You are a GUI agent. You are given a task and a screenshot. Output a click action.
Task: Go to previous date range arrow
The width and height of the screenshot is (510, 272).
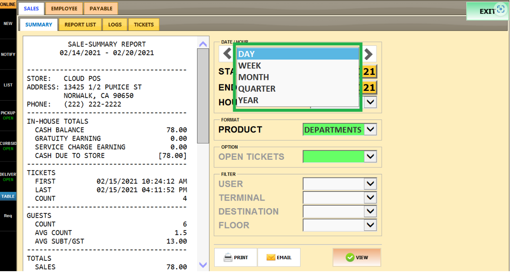tap(227, 54)
